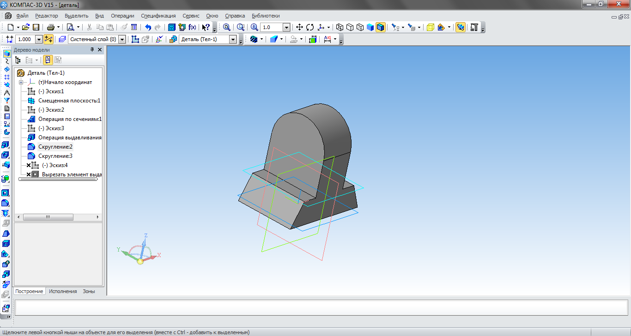Open the Measurements compass icon in the sidebar
This screenshot has width=631, height=336.
click(6, 92)
